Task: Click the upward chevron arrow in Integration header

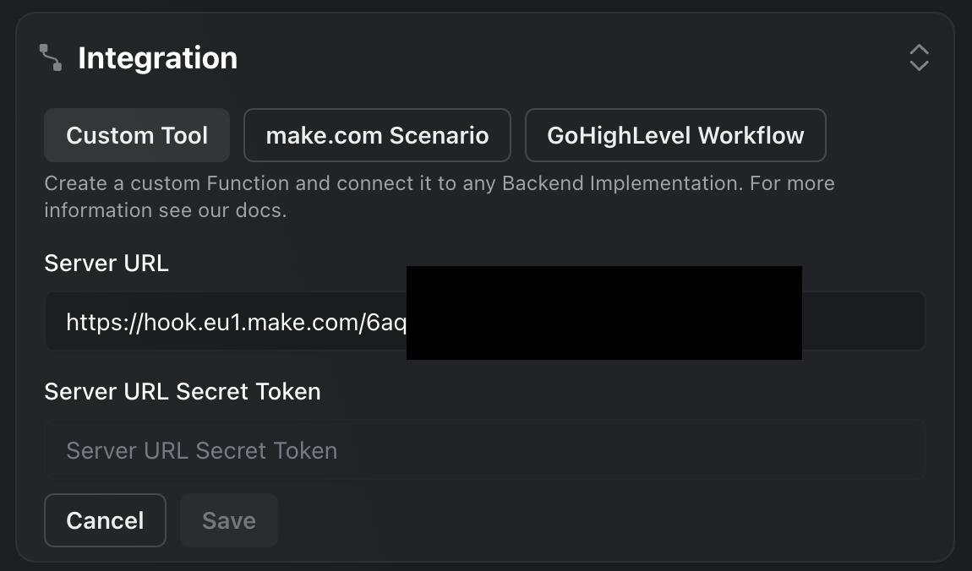Action: (919, 50)
